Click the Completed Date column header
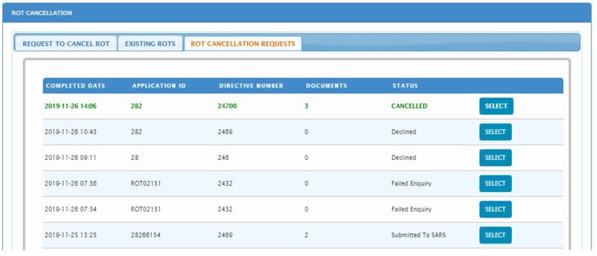The width and height of the screenshot is (597, 256). click(x=76, y=86)
